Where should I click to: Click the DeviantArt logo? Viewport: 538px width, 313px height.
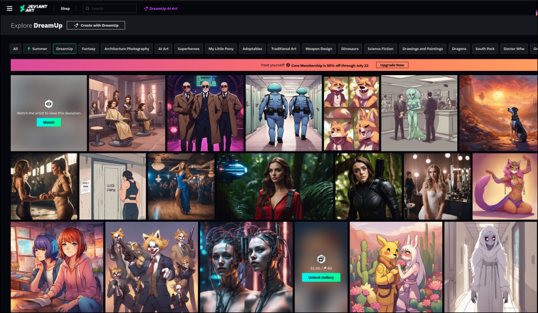33,8
